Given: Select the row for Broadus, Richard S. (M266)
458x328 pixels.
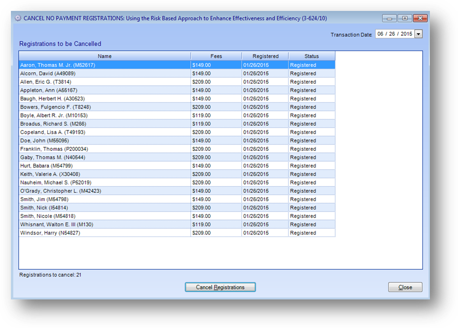Looking at the screenshot, I should coord(177,124).
